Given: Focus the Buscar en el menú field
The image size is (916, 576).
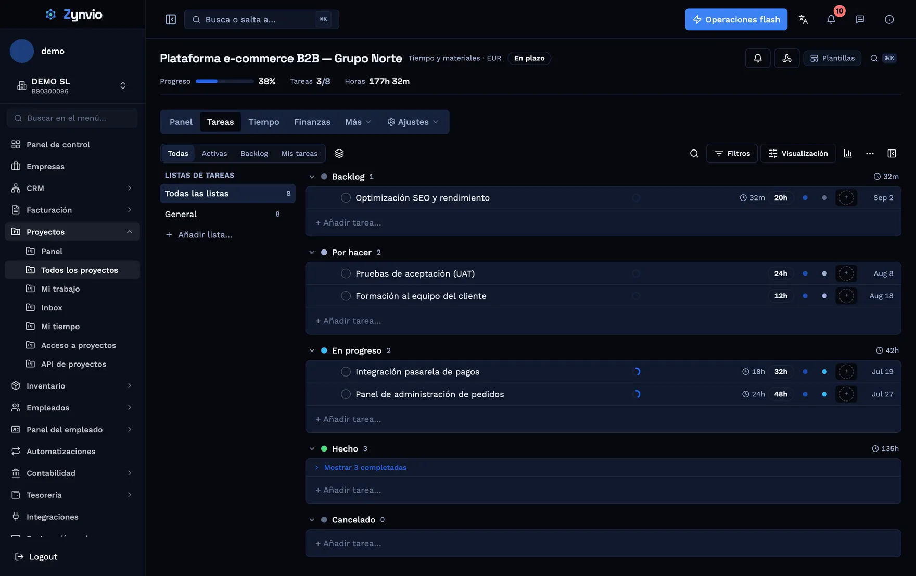Looking at the screenshot, I should pos(72,118).
